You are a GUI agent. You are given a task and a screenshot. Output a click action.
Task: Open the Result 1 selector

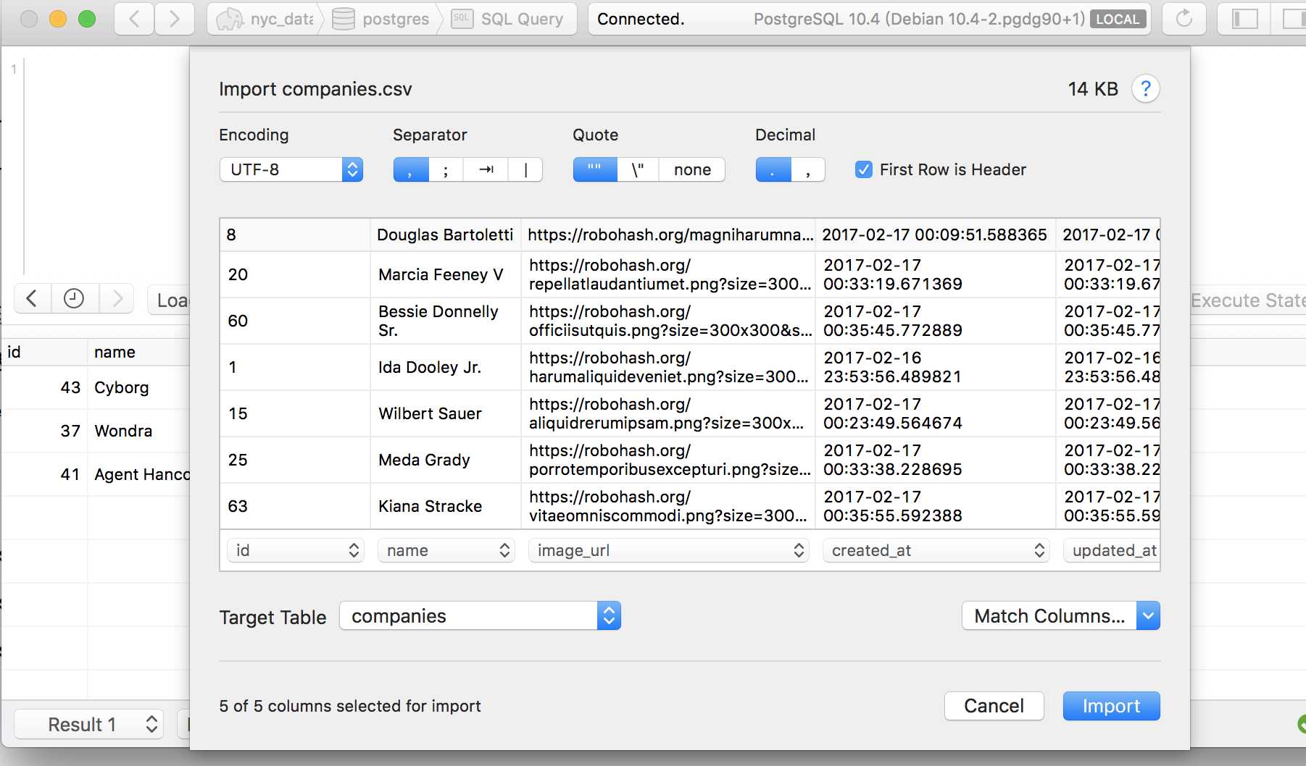[88, 725]
